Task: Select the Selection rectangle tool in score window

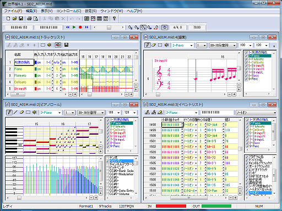Action: pyautogui.click(x=160, y=45)
